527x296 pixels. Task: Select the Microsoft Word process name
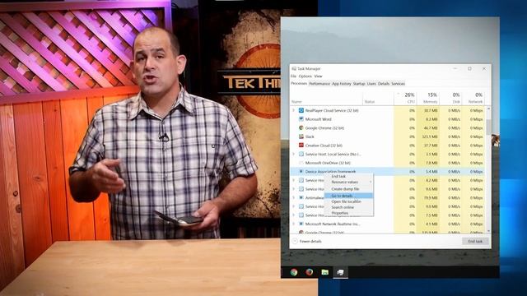click(x=319, y=119)
